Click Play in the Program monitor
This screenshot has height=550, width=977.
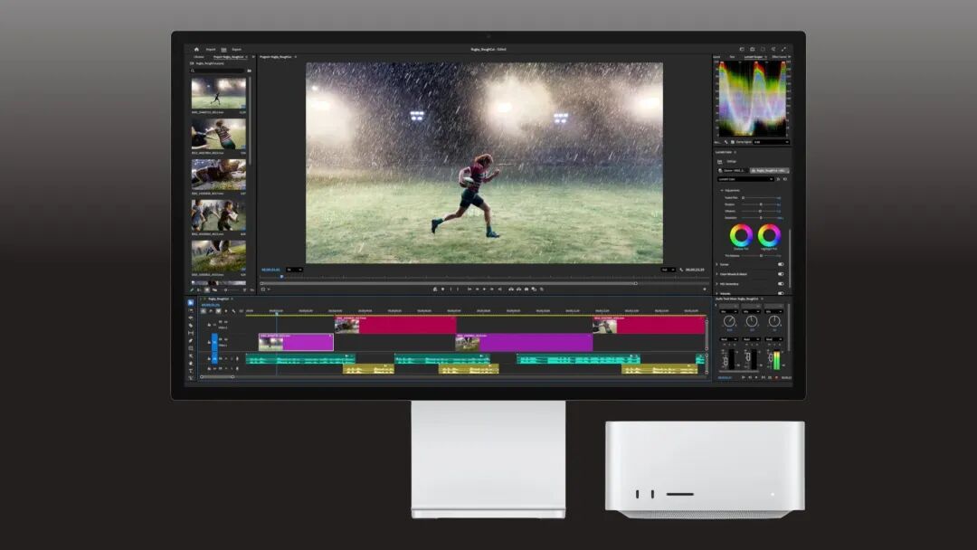(x=484, y=289)
